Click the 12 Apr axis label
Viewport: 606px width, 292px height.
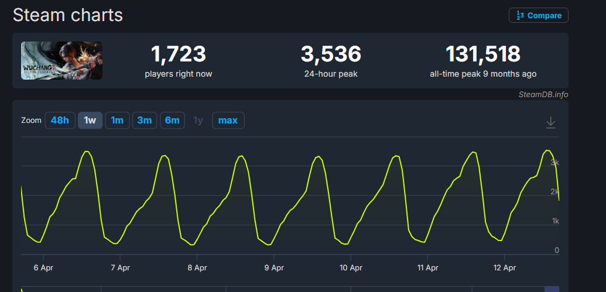(x=504, y=267)
